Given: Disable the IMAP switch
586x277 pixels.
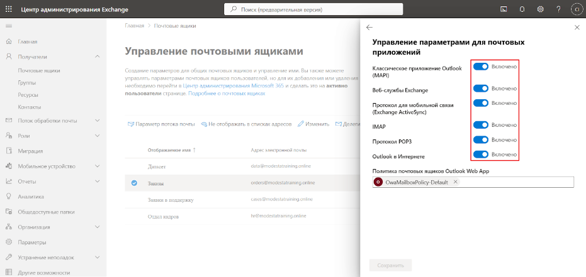Looking at the screenshot, I should click(x=481, y=125).
